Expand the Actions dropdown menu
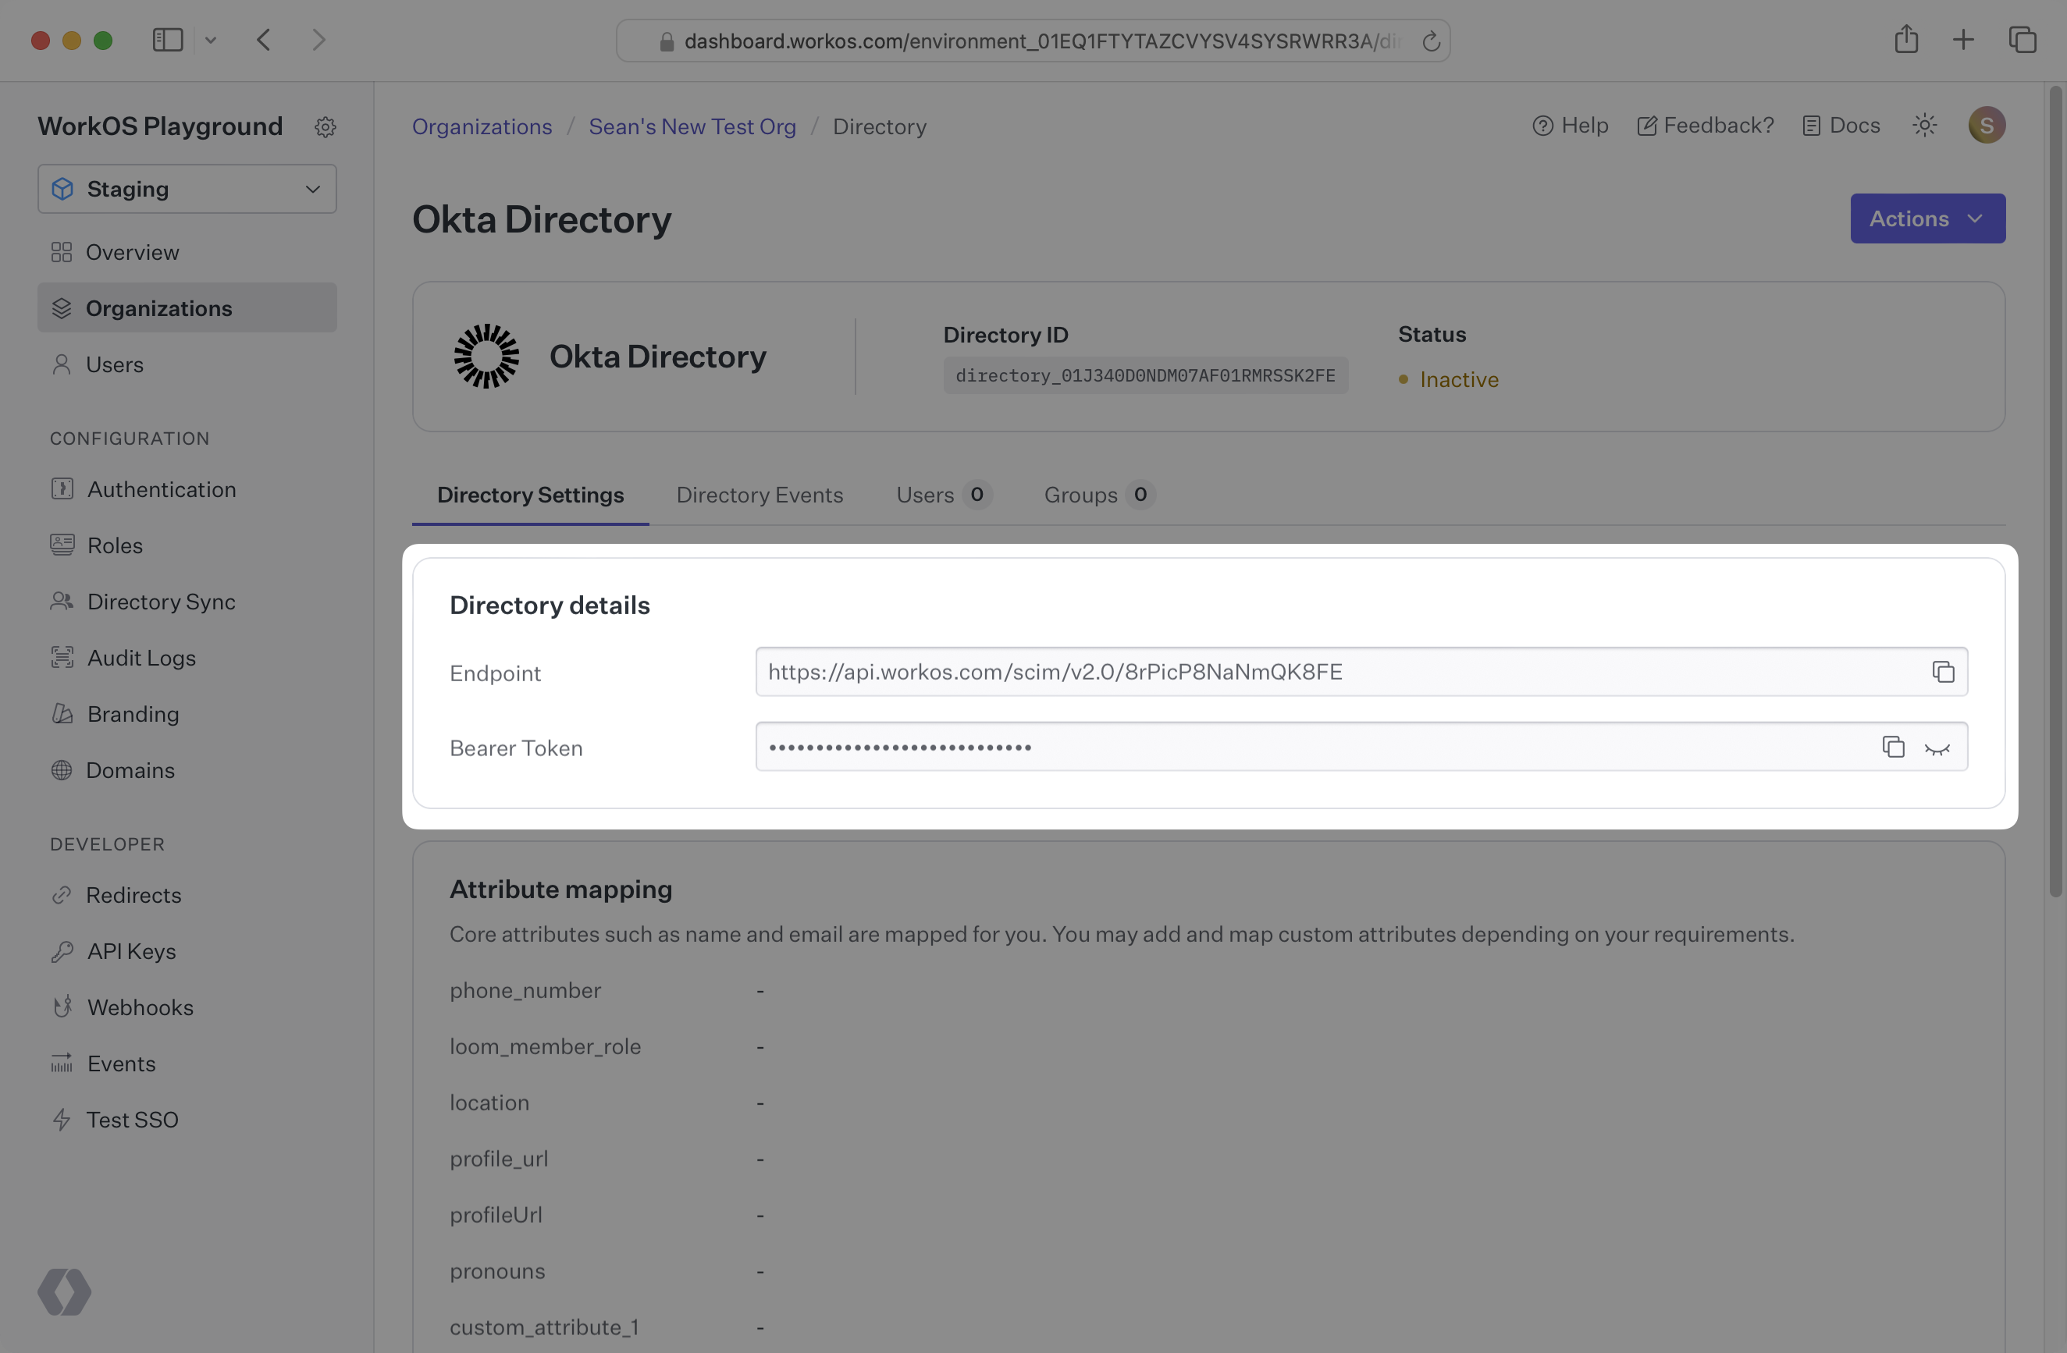 click(x=1928, y=218)
